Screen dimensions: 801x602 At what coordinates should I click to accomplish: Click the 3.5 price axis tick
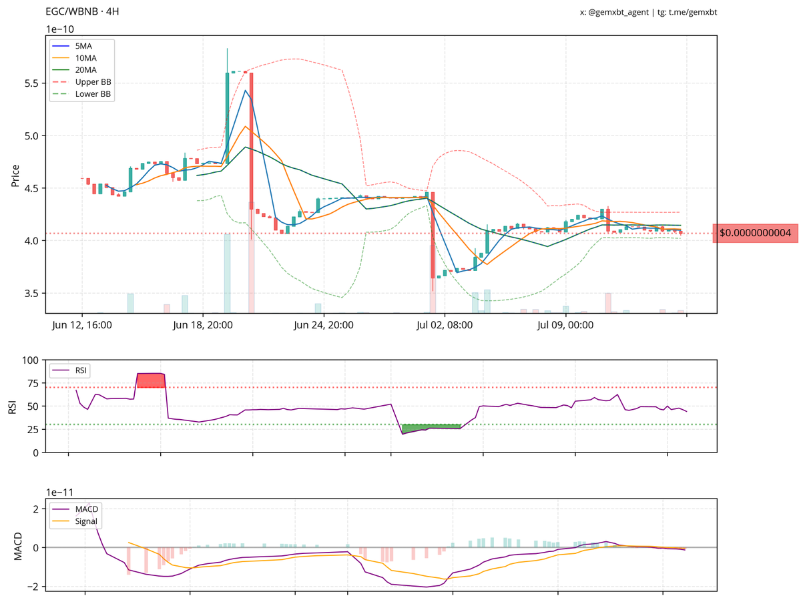pyautogui.click(x=32, y=293)
